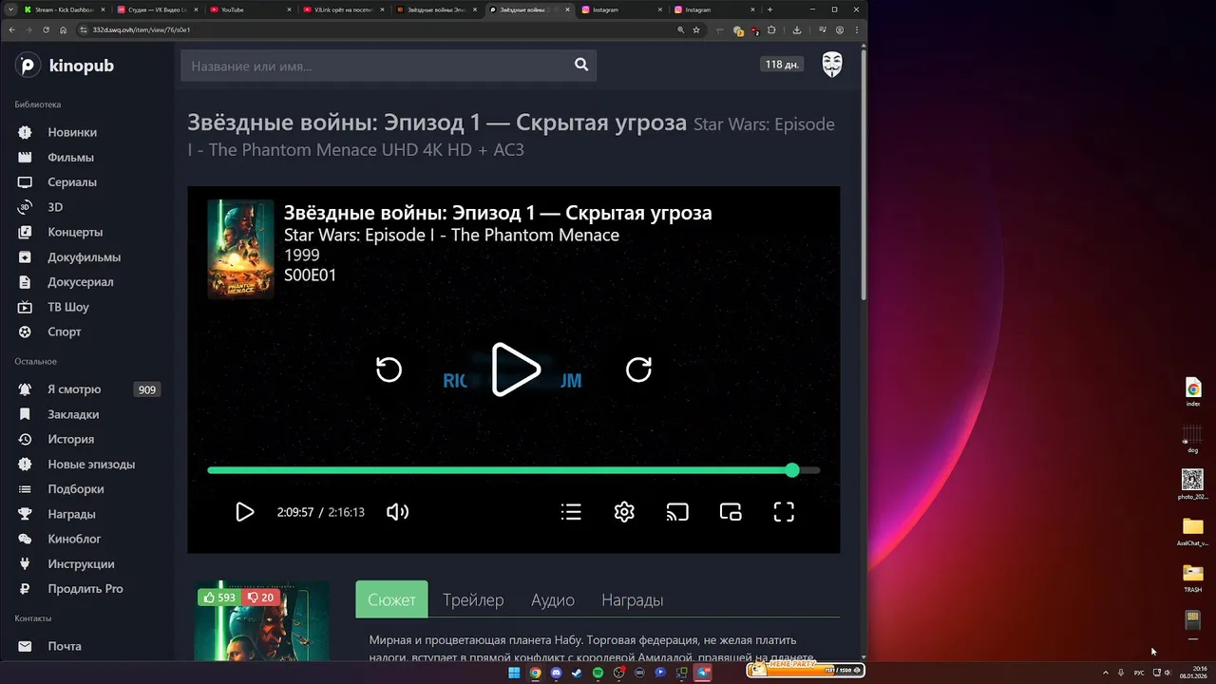1216x684 pixels.
Task: Switch to the 'Награды' tab below the player
Action: pyautogui.click(x=632, y=599)
